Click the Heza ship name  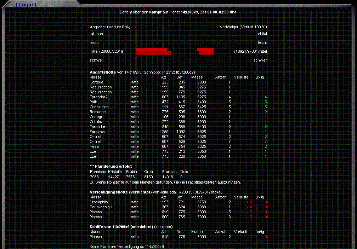coord(94,146)
